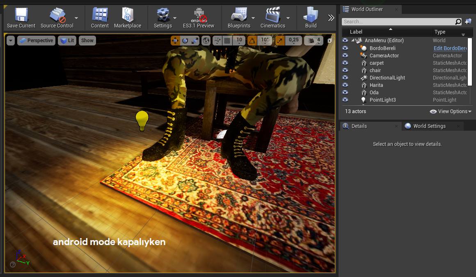
Task: Click the Settings gear icon
Action: 163,15
